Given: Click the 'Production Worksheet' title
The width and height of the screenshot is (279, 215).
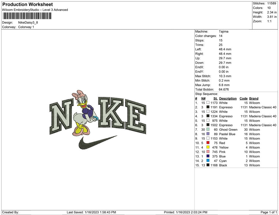Looking at the screenshot, I should pos(28,5).
